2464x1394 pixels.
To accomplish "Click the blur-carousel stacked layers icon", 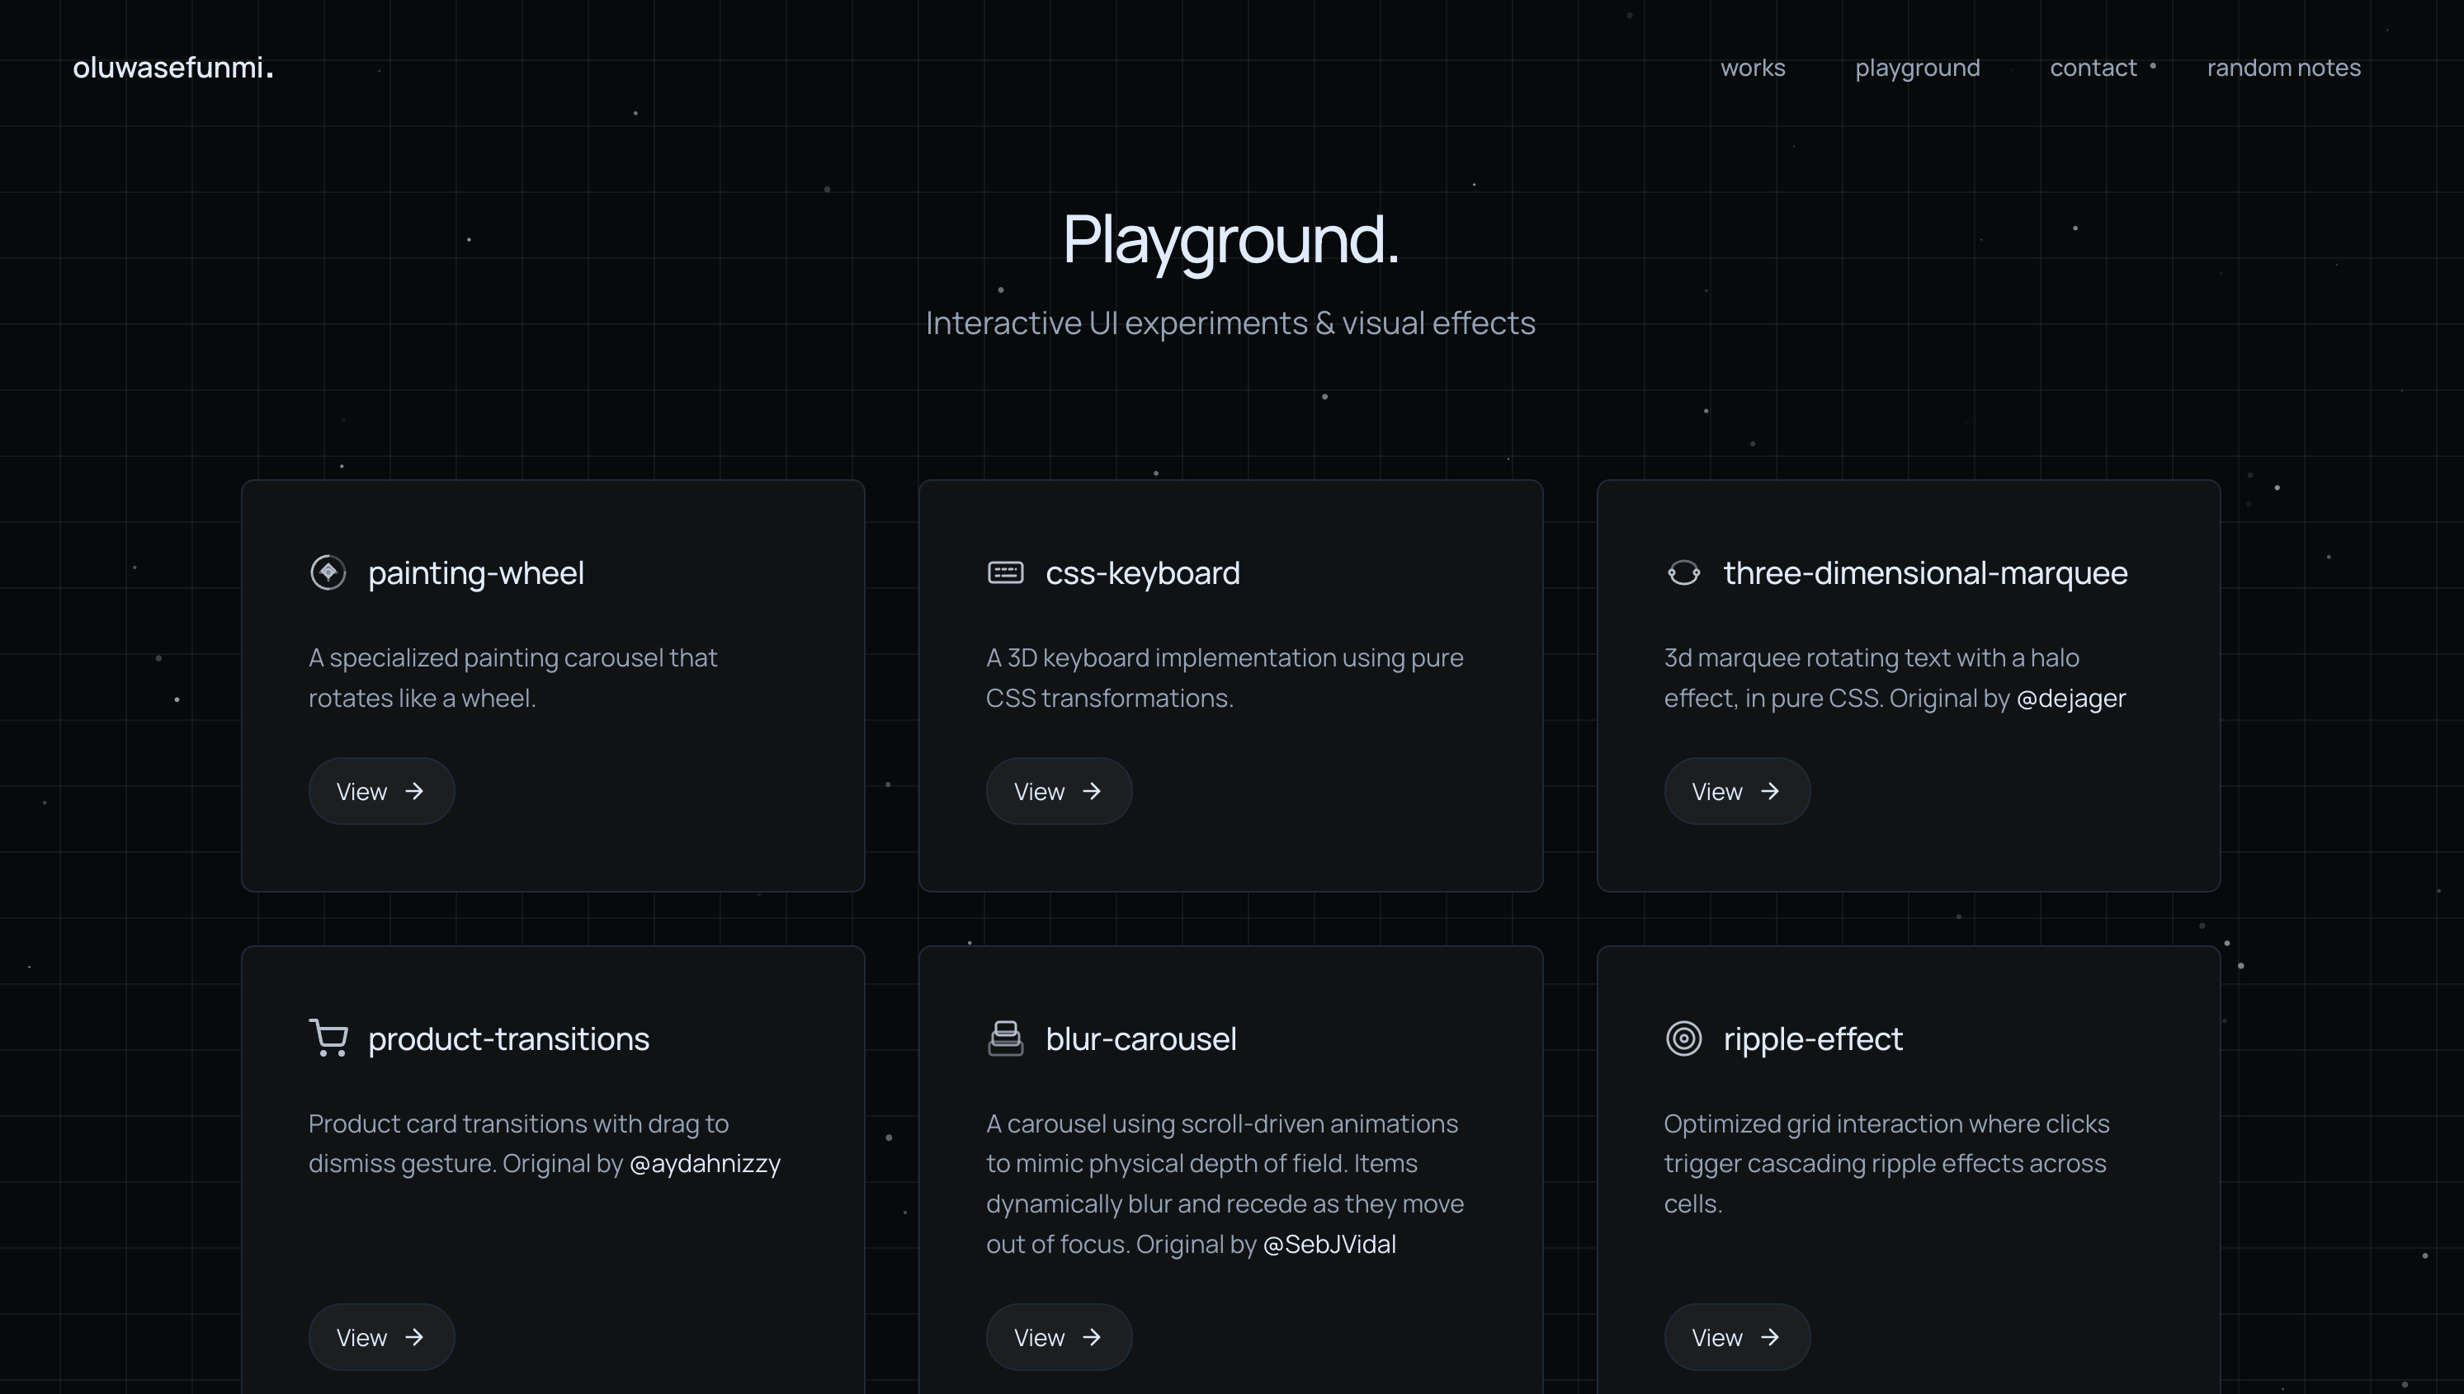I will pos(1004,1038).
